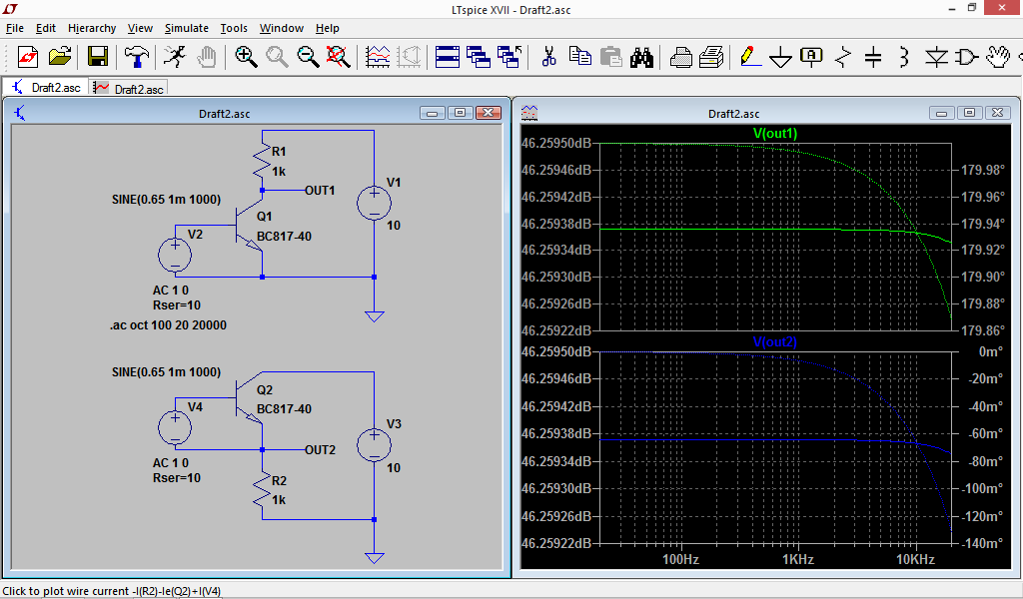The image size is (1023, 599).
Task: Click the Close All Windows icon
Action: [x=511, y=57]
